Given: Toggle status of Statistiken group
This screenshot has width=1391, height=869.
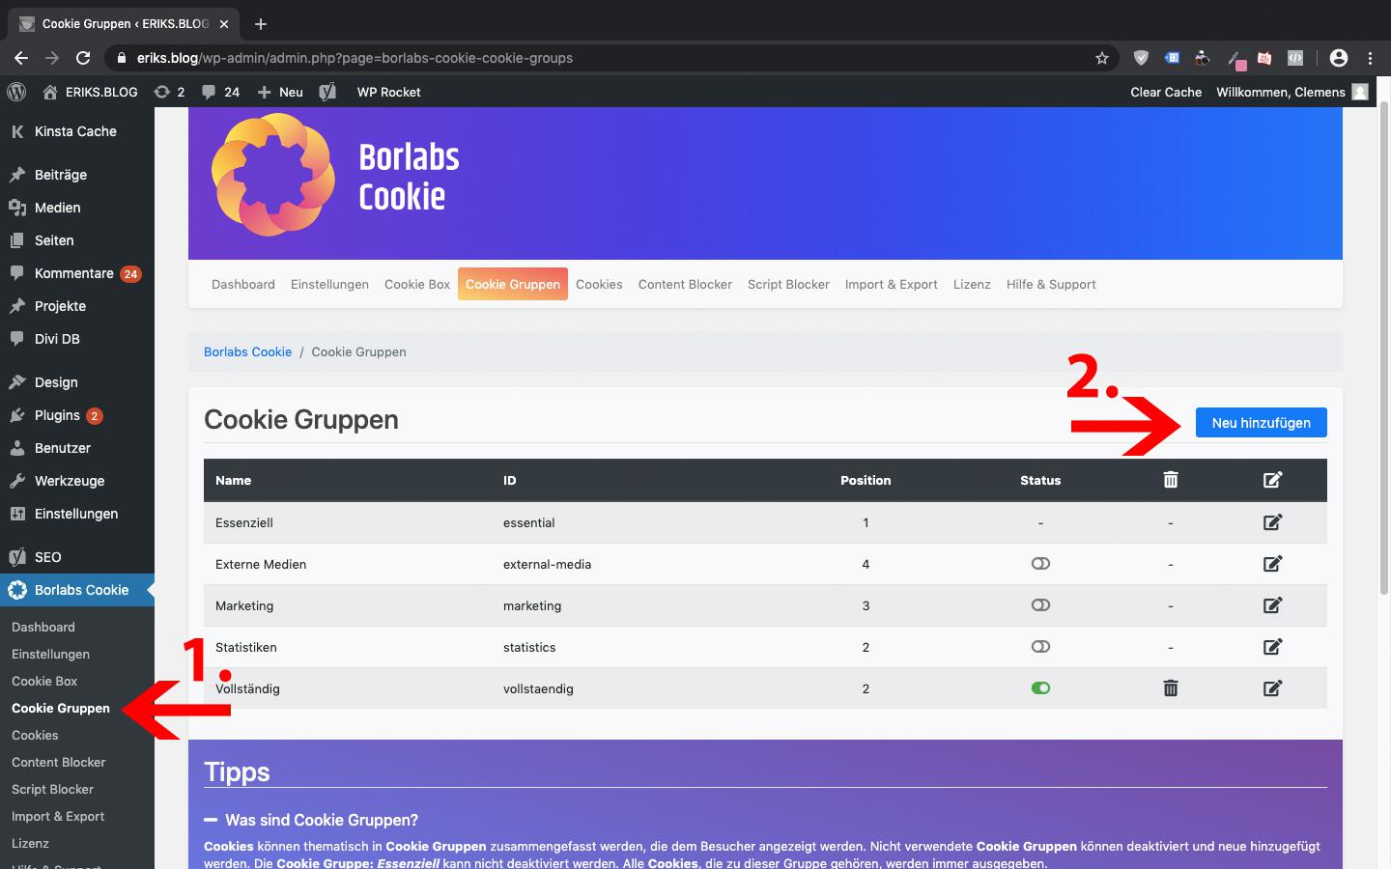Looking at the screenshot, I should click(1040, 647).
